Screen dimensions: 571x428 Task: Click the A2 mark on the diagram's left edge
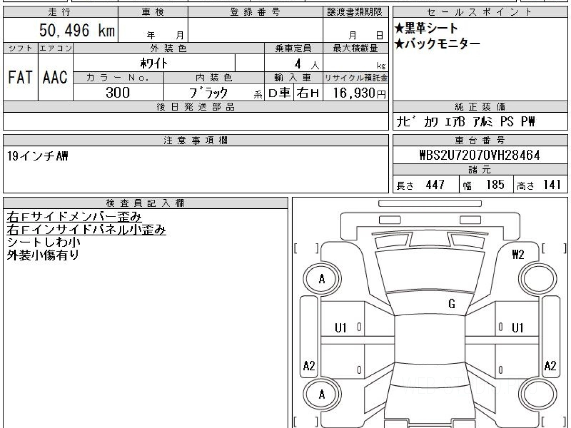click(x=309, y=366)
